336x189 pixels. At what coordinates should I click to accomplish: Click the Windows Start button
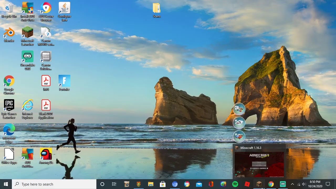point(6,184)
